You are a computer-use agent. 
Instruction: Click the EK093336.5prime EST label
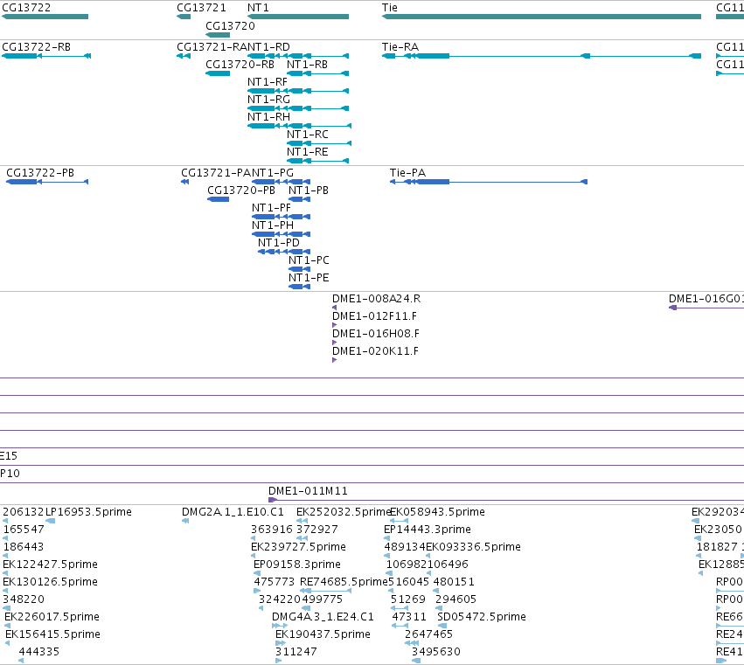tap(473, 547)
